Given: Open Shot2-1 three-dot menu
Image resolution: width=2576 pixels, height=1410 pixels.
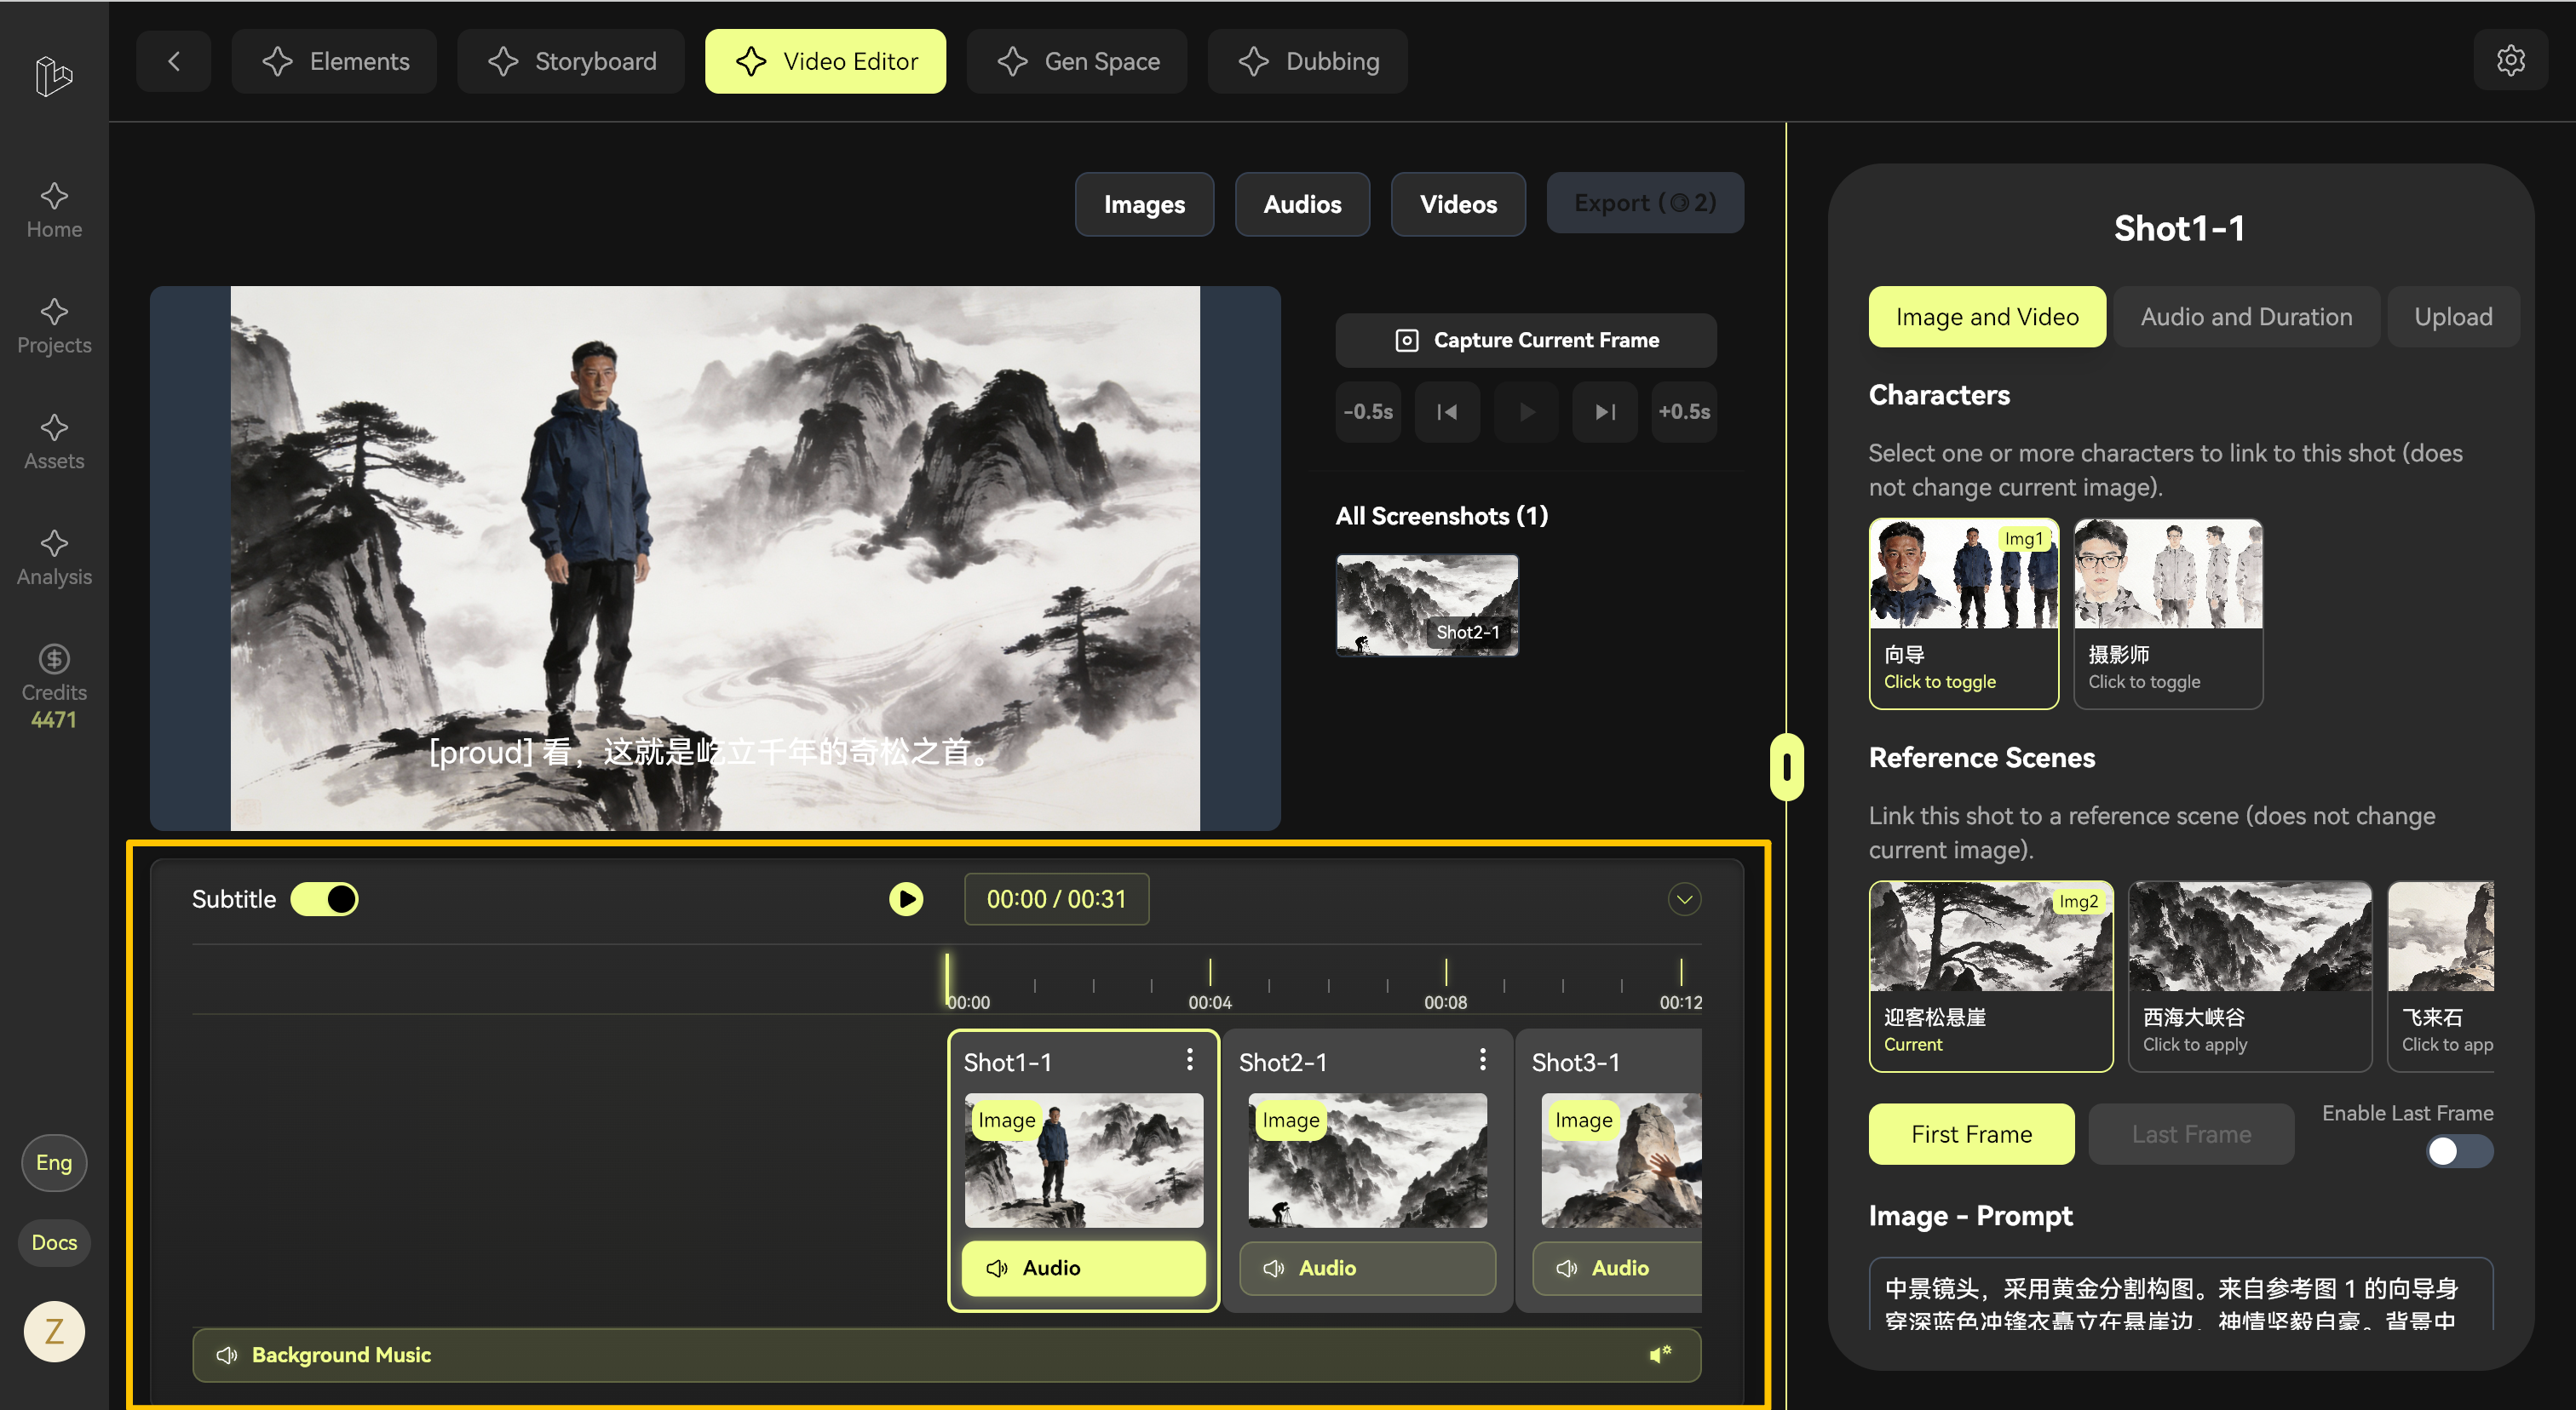Looking at the screenshot, I should pos(1482,1059).
